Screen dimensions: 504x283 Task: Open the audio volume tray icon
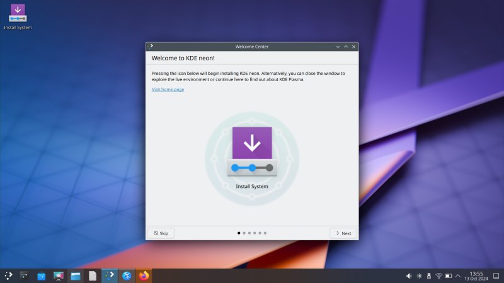(x=409, y=276)
